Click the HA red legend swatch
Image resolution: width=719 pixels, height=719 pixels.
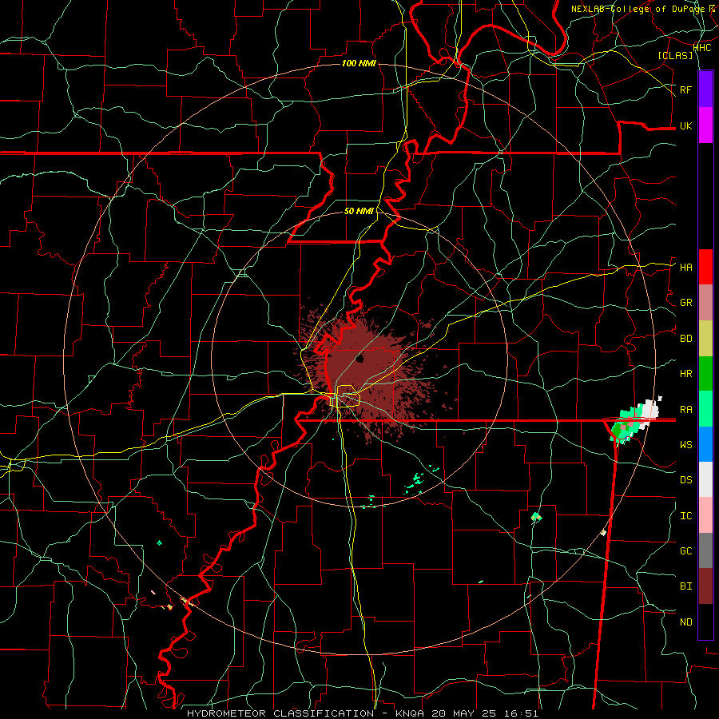pyautogui.click(x=705, y=267)
